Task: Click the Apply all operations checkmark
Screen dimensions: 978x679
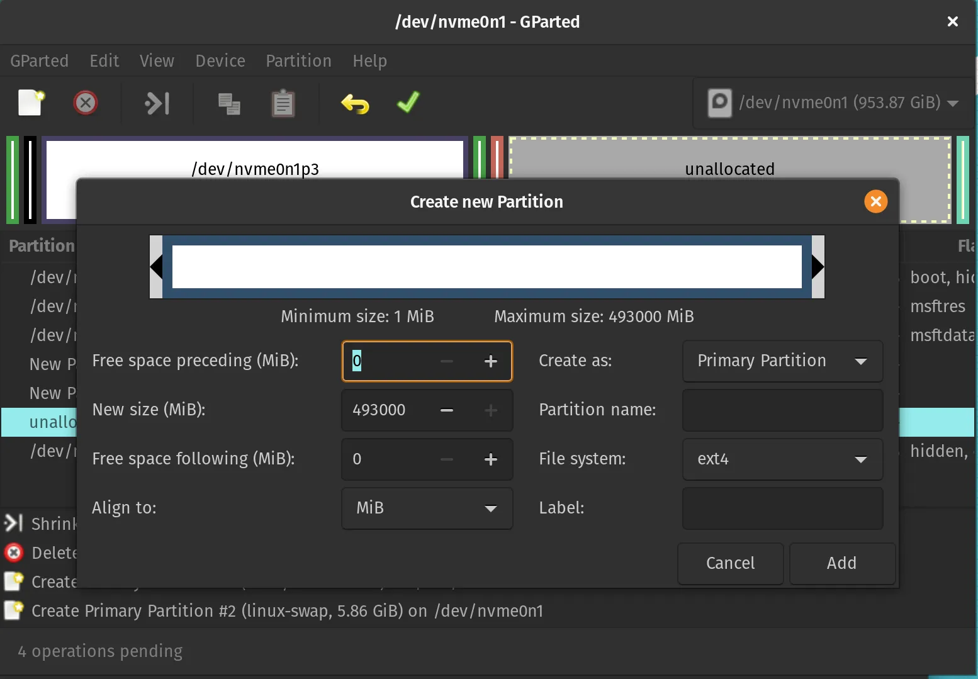Action: (408, 102)
